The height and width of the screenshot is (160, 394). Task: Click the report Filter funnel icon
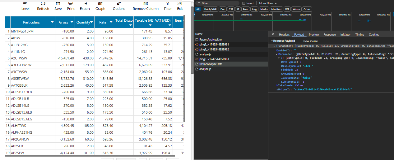(x=168, y=3)
